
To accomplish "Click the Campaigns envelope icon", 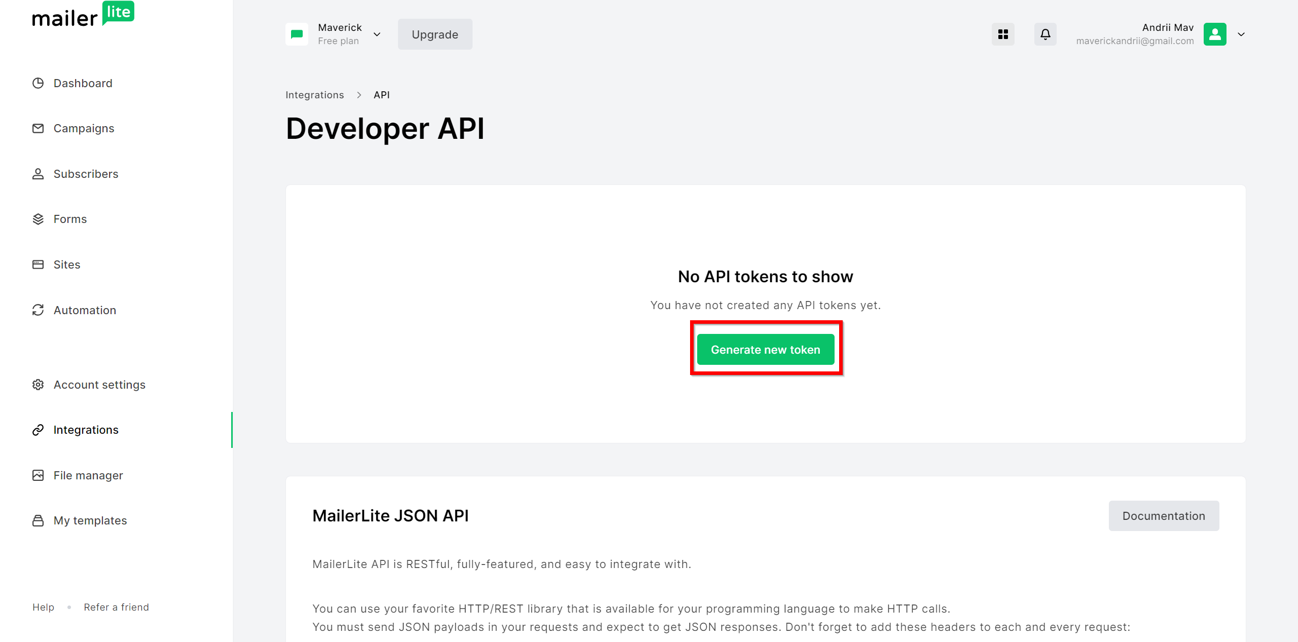I will click(x=38, y=128).
